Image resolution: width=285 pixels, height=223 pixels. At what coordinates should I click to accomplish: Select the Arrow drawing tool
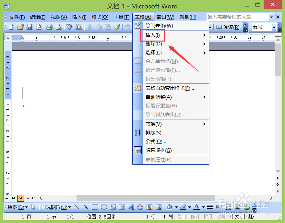(86, 207)
